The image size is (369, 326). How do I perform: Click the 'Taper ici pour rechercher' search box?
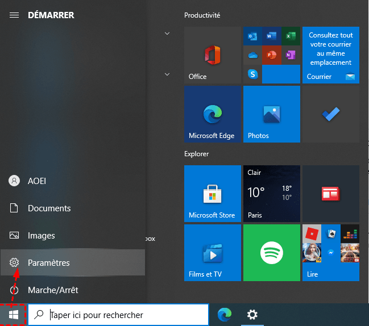tap(118, 315)
